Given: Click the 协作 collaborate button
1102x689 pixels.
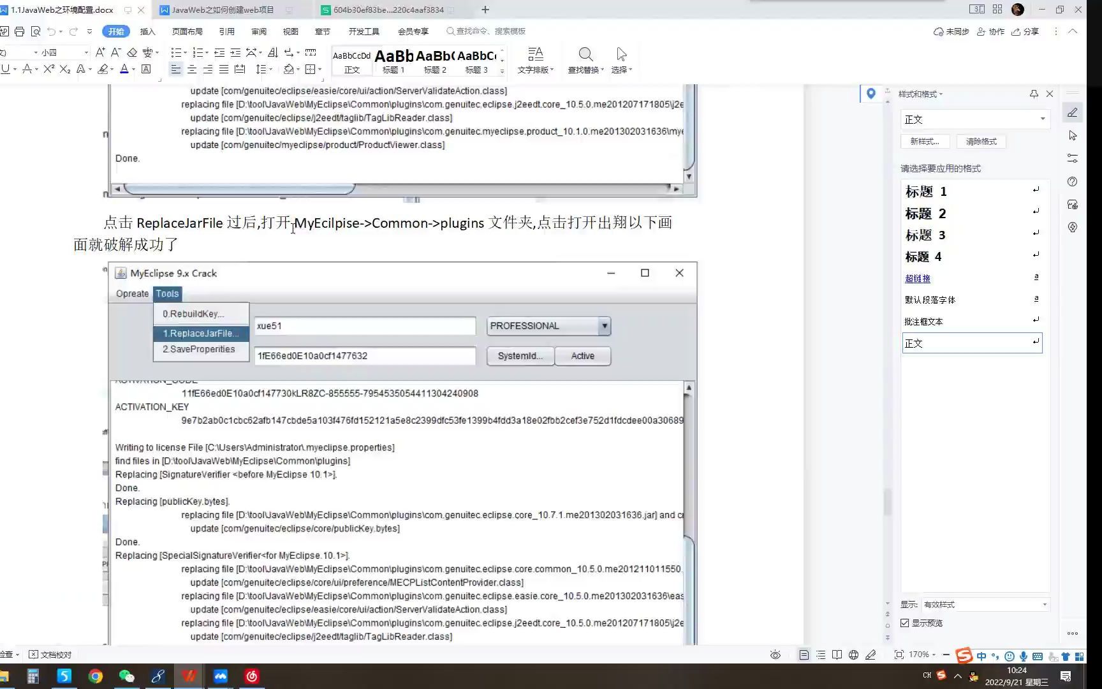Looking at the screenshot, I should [x=990, y=31].
